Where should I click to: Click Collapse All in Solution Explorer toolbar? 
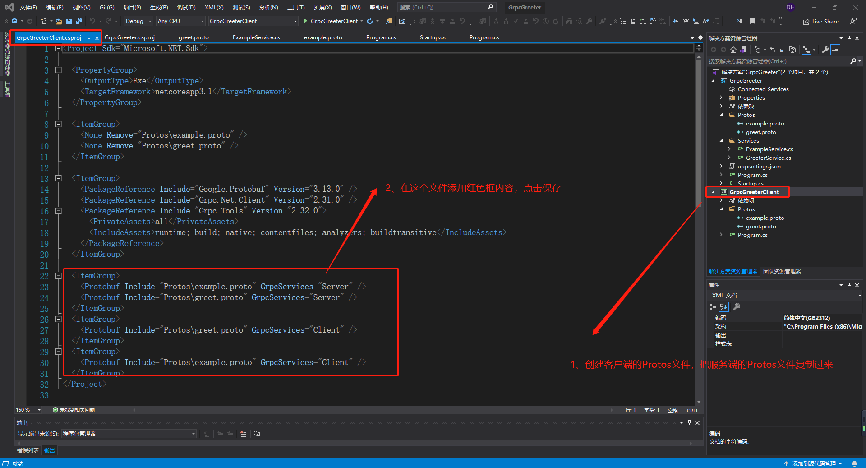(x=783, y=50)
